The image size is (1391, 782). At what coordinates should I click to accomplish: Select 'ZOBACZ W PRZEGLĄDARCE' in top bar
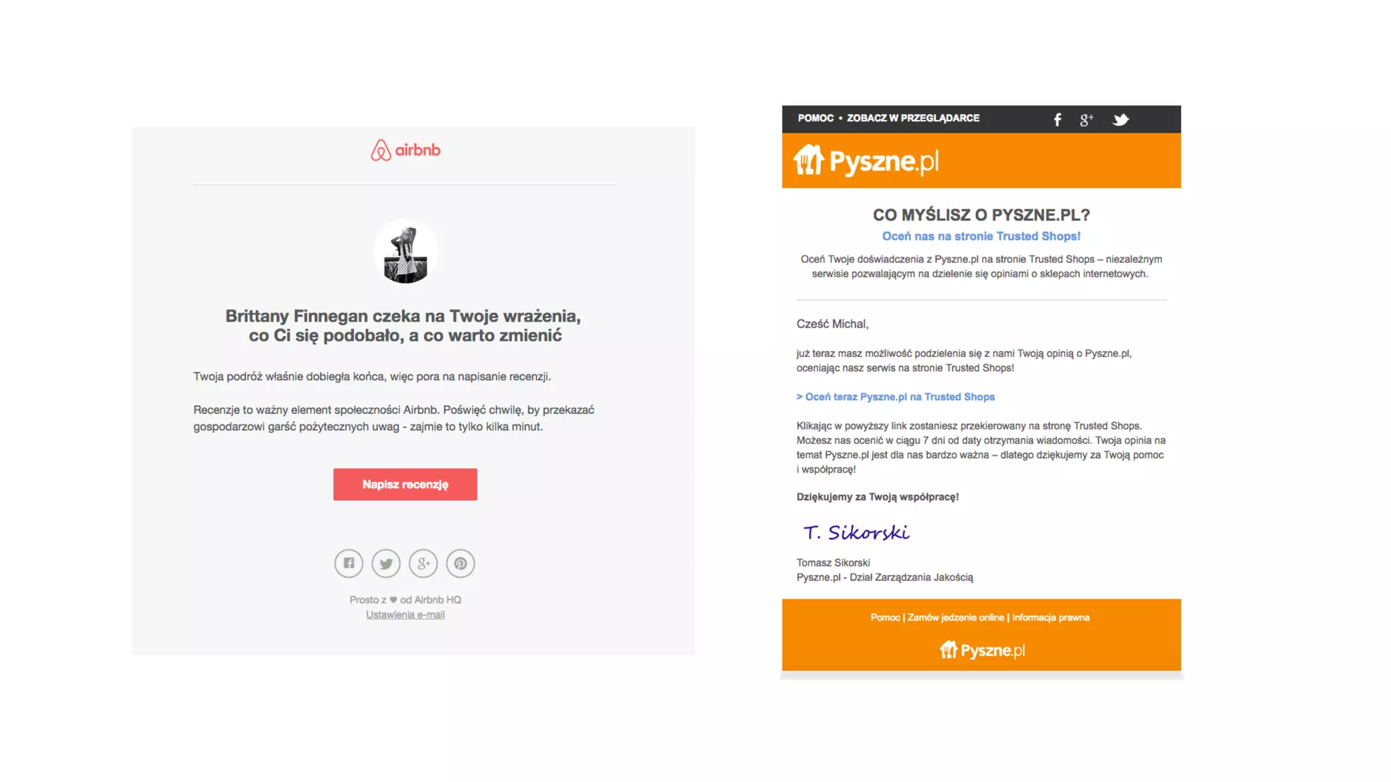coord(913,118)
